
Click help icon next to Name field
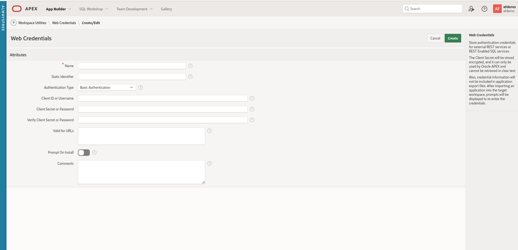click(x=190, y=66)
